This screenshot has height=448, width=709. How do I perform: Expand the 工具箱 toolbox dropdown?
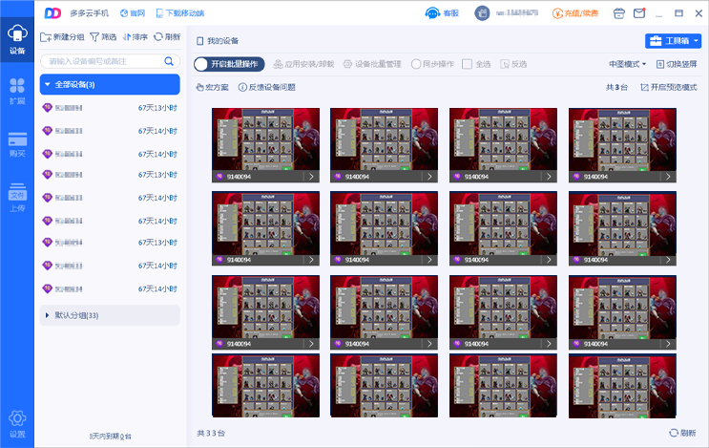click(673, 41)
